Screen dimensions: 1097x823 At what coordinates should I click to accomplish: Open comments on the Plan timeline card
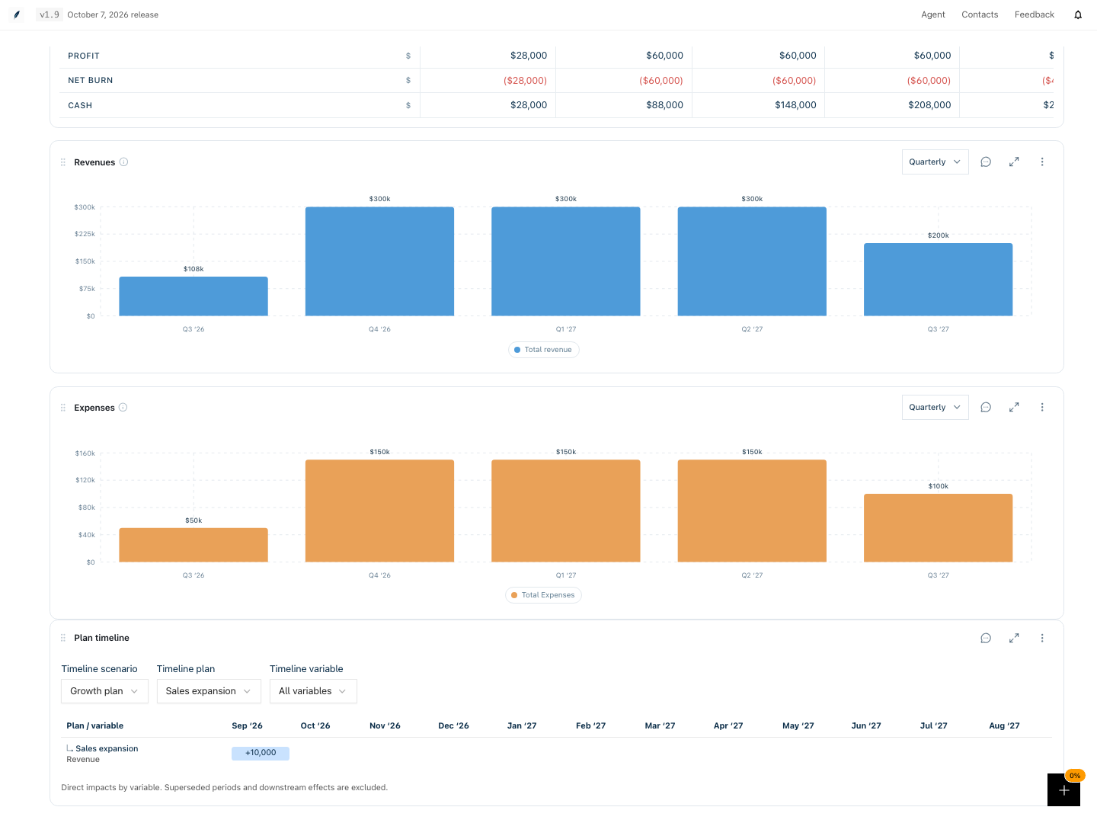(x=986, y=638)
